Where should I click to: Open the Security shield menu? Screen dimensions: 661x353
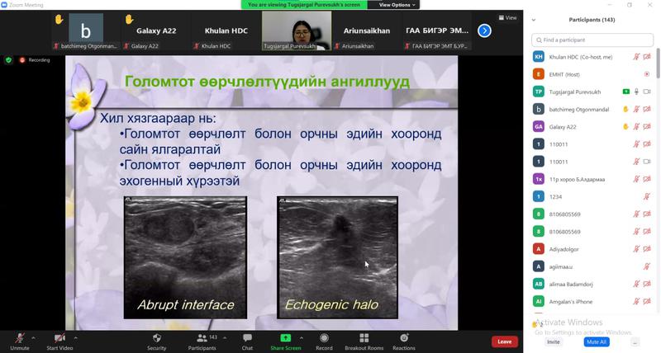(156, 341)
